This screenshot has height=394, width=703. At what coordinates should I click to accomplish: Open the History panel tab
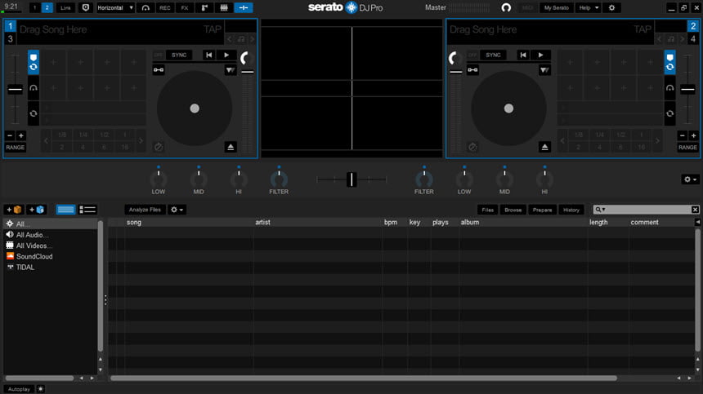point(571,210)
